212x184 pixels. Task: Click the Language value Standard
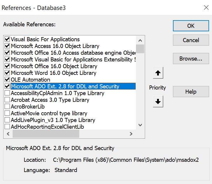click(66, 170)
